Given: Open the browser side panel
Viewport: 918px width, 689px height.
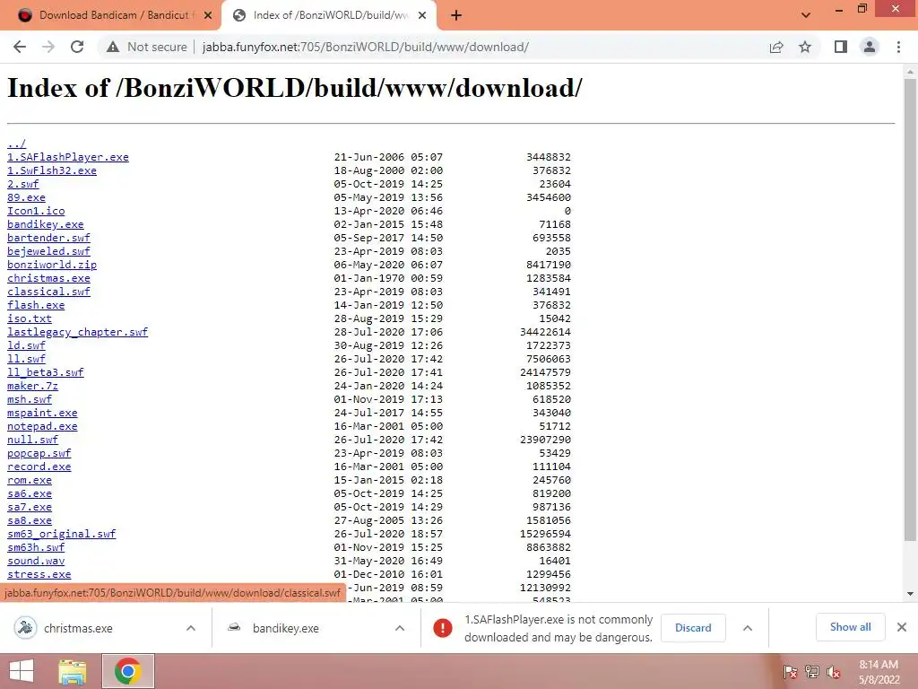Looking at the screenshot, I should click(841, 47).
